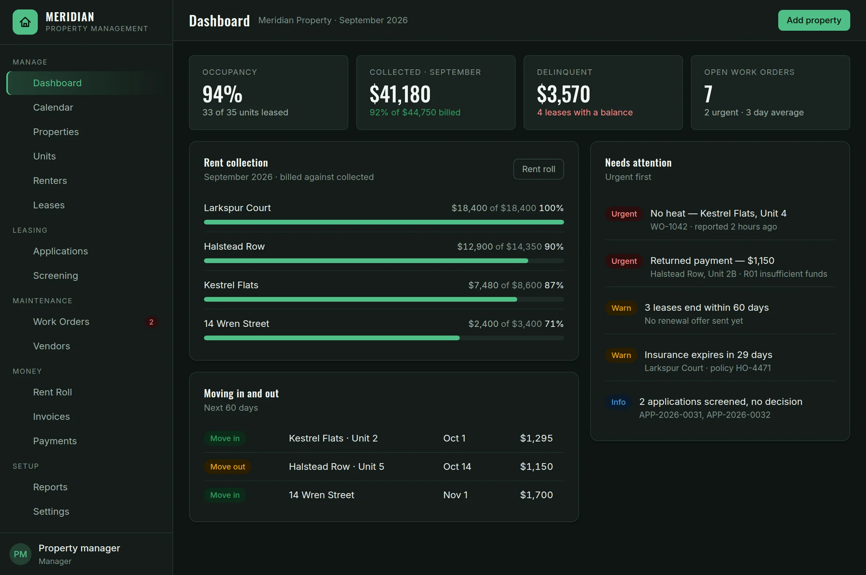
Task: Go to Invoices in sidebar
Action: click(x=86, y=417)
